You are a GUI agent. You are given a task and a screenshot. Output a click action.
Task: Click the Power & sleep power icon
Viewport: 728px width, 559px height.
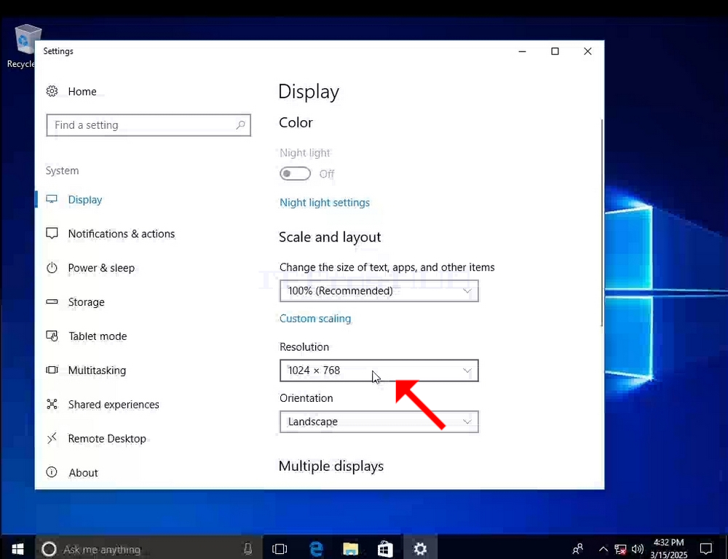(x=52, y=267)
